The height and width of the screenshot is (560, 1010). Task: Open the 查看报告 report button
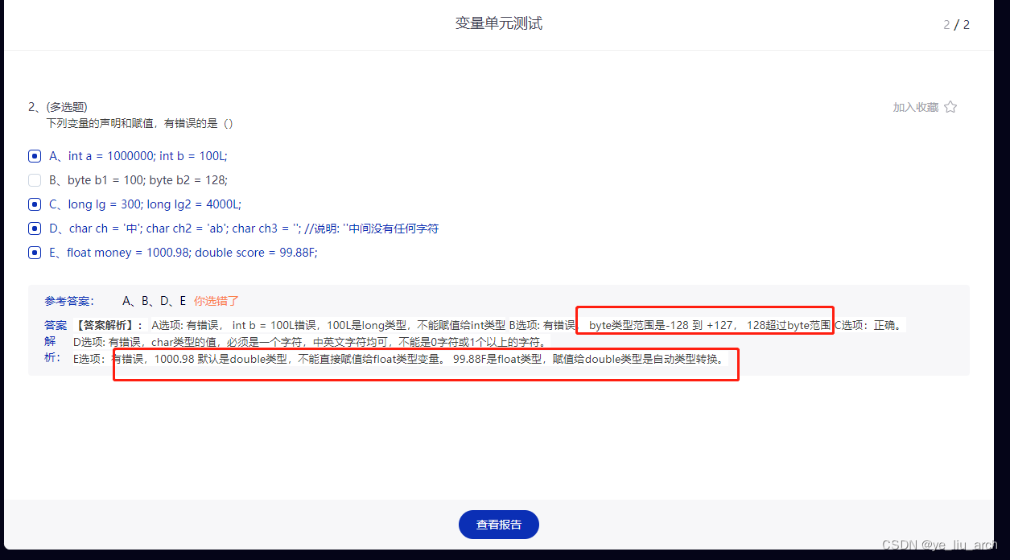click(x=499, y=525)
